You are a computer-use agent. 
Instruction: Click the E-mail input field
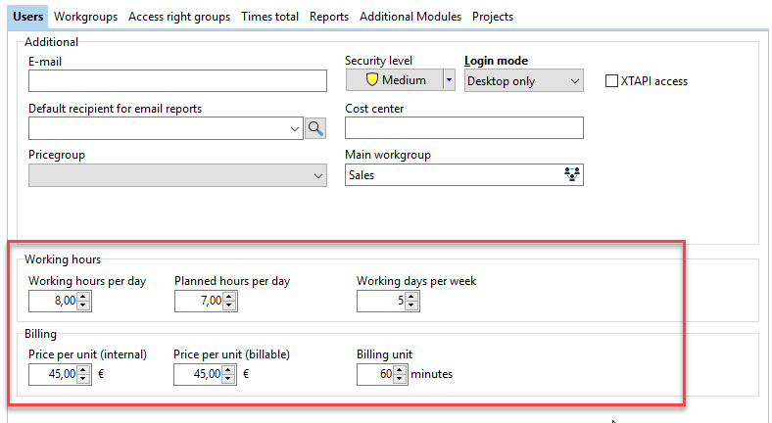tap(176, 80)
